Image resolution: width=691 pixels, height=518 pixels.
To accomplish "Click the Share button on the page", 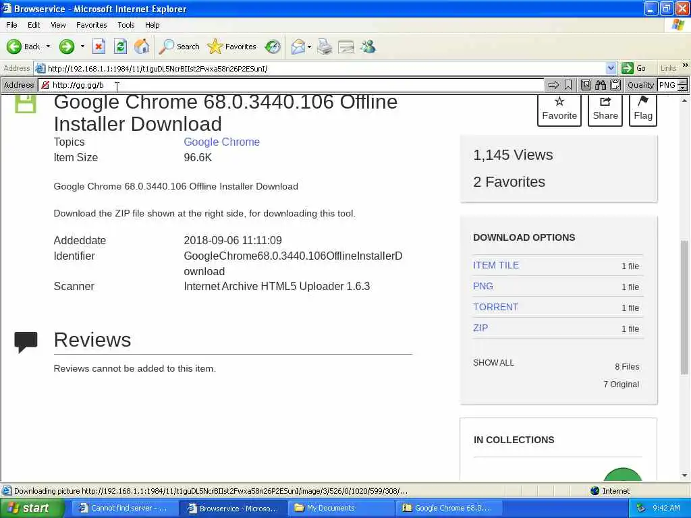I will [x=605, y=109].
